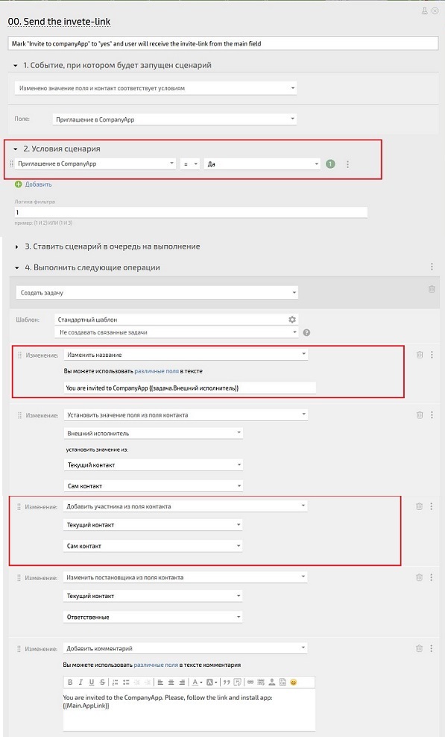Screen dimensions: 445x737
Task: Insert a blockquote with the quote icon
Action: pos(227,682)
